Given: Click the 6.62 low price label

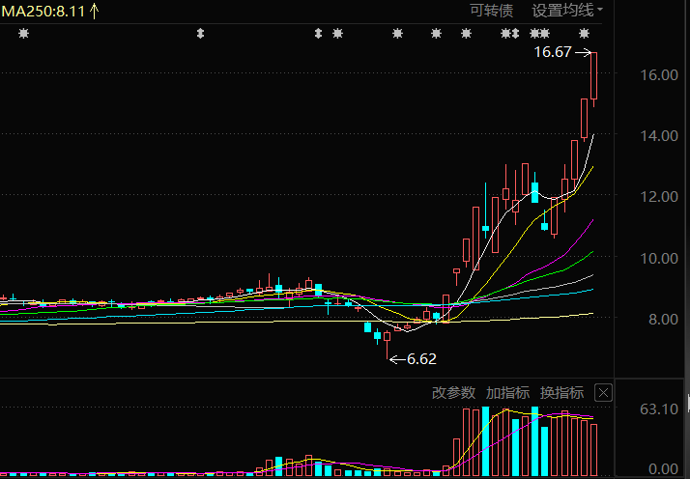Looking at the screenshot, I should tap(421, 359).
